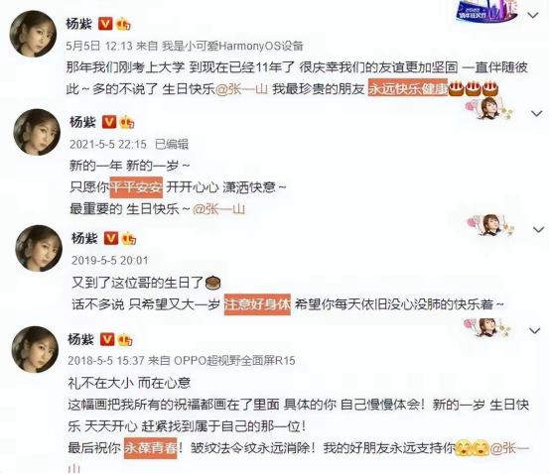Image resolution: width=549 pixels, height=474 pixels.
Task: Open the 2022 post chevron menu
Action: pos(533,16)
